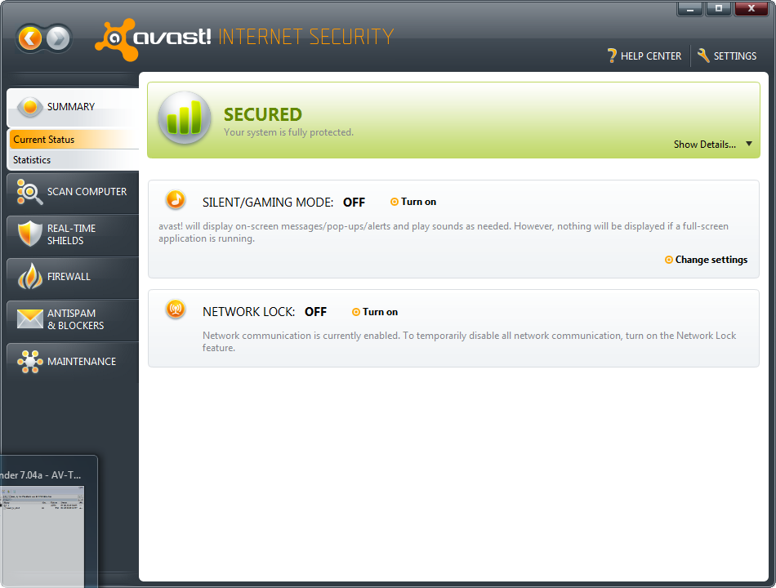This screenshot has width=776, height=588.
Task: Turn on Silent/Gaming Mode
Action: click(418, 202)
